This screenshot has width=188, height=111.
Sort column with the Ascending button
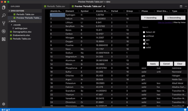(x=151, y=18)
